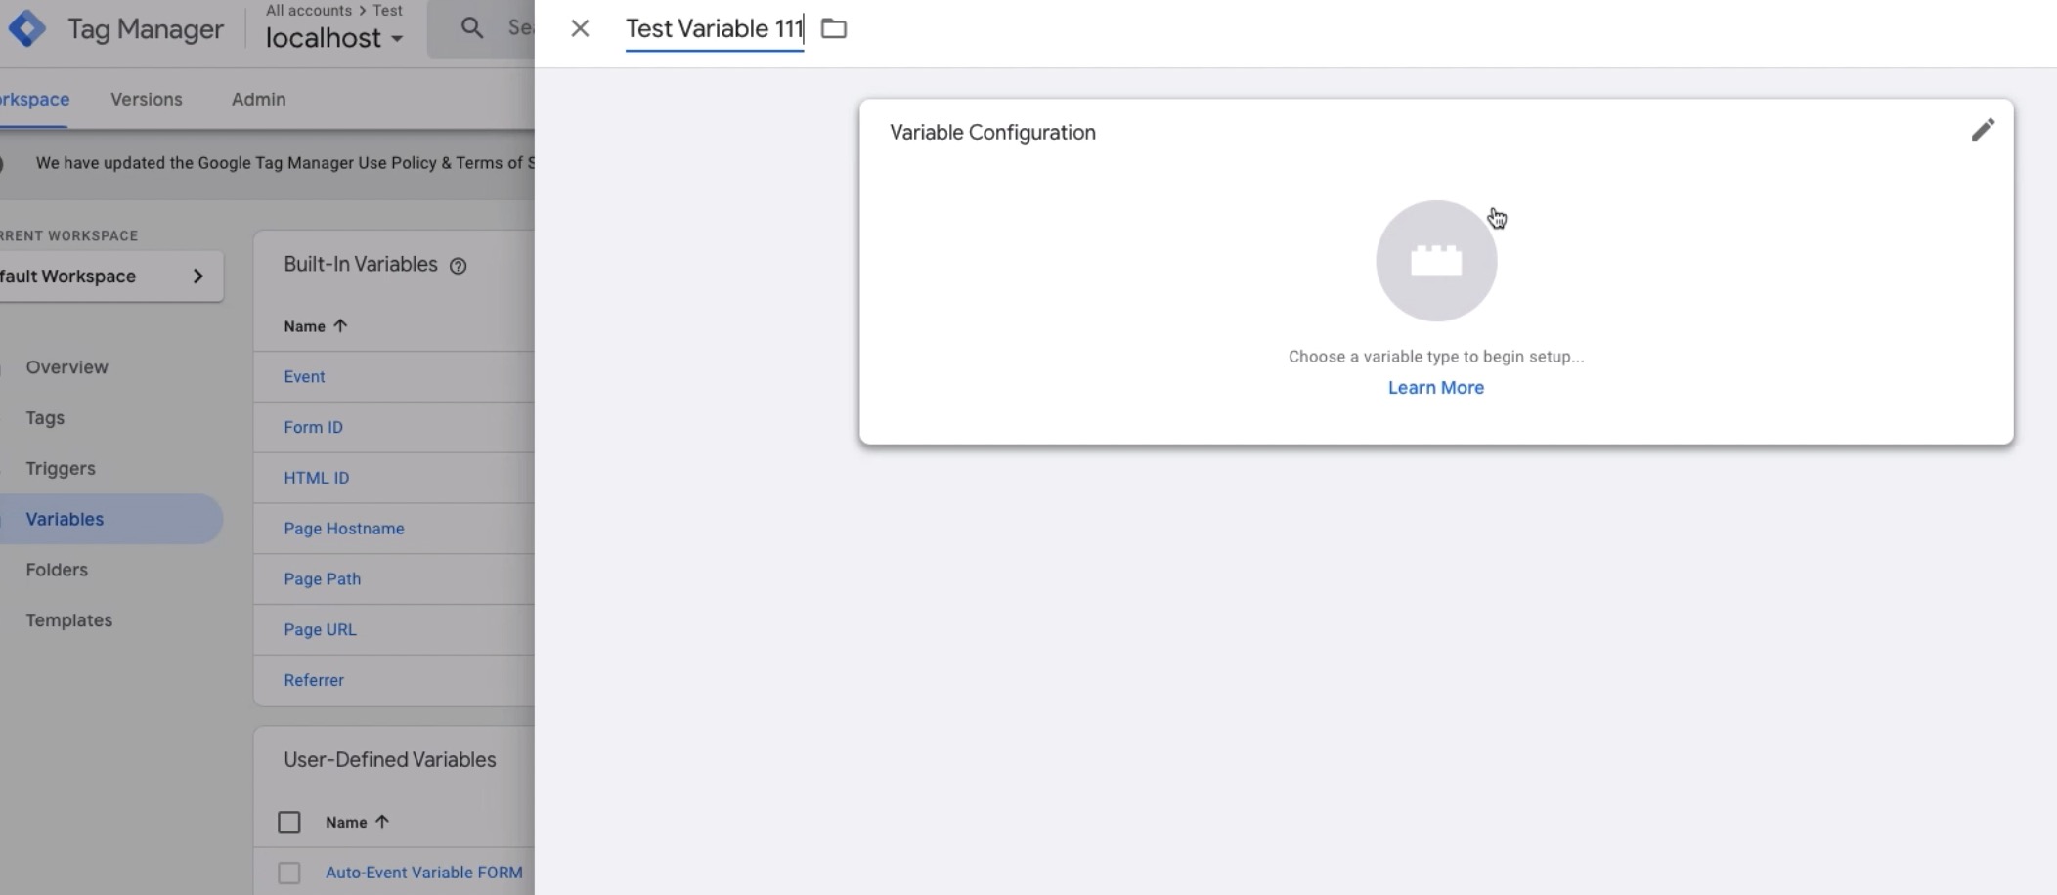Sort Built-In Variables by Name arrow
Image resolution: width=2057 pixels, height=895 pixels.
[x=340, y=326]
